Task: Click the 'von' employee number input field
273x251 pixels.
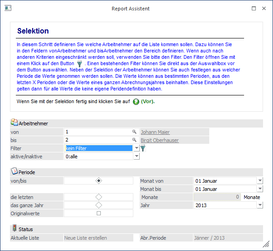Action: pos(97,132)
